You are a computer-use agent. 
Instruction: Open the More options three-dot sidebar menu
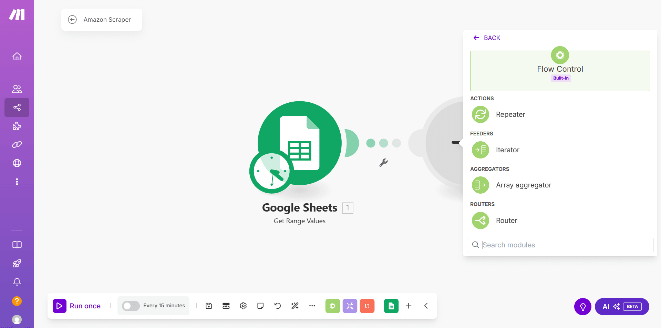coord(17,182)
